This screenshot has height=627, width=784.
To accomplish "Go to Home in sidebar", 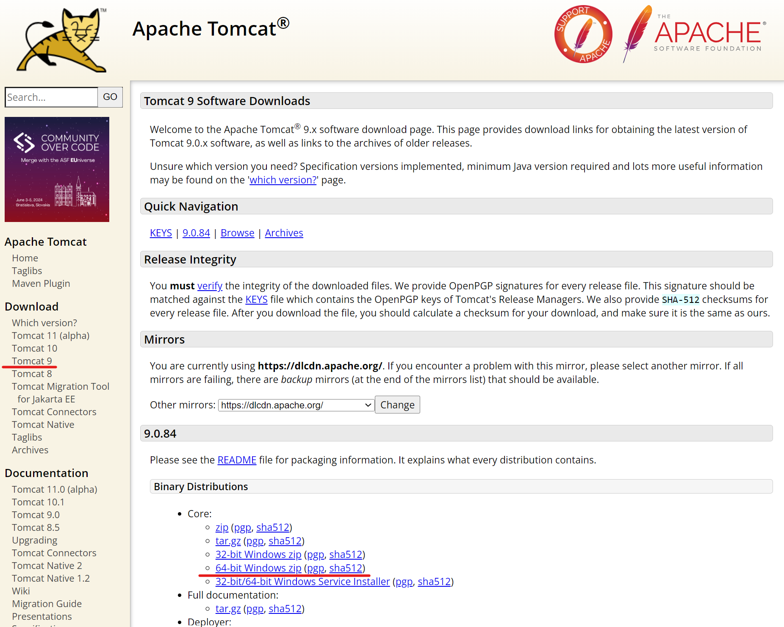I will tap(25, 258).
